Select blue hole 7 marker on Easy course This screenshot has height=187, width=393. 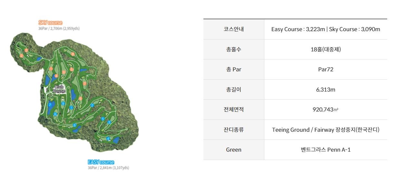pos(50,105)
